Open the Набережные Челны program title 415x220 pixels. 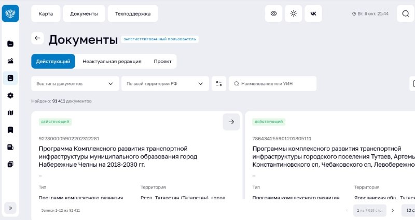[x=118, y=157]
